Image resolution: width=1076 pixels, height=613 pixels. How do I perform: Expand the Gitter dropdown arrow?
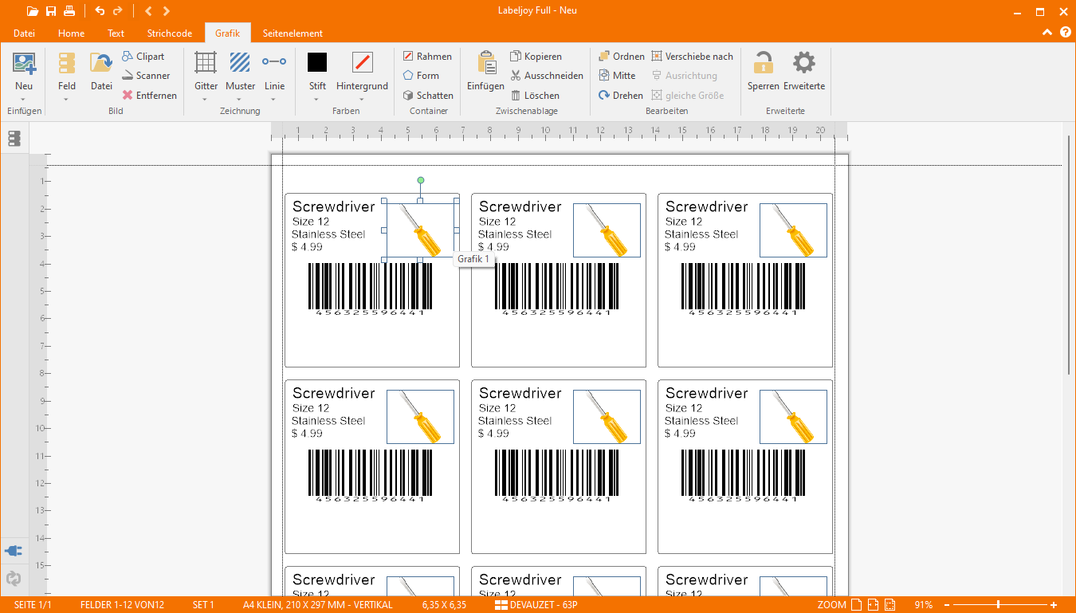point(206,100)
